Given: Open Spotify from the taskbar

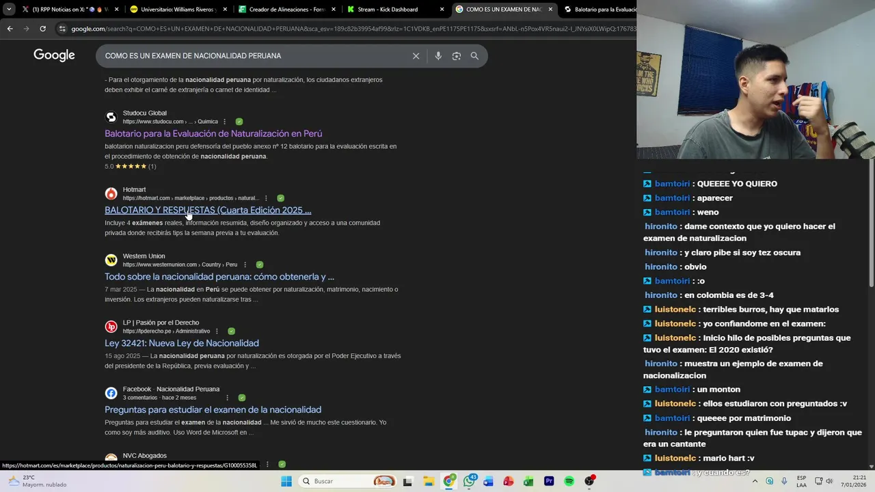Looking at the screenshot, I should pos(569,481).
